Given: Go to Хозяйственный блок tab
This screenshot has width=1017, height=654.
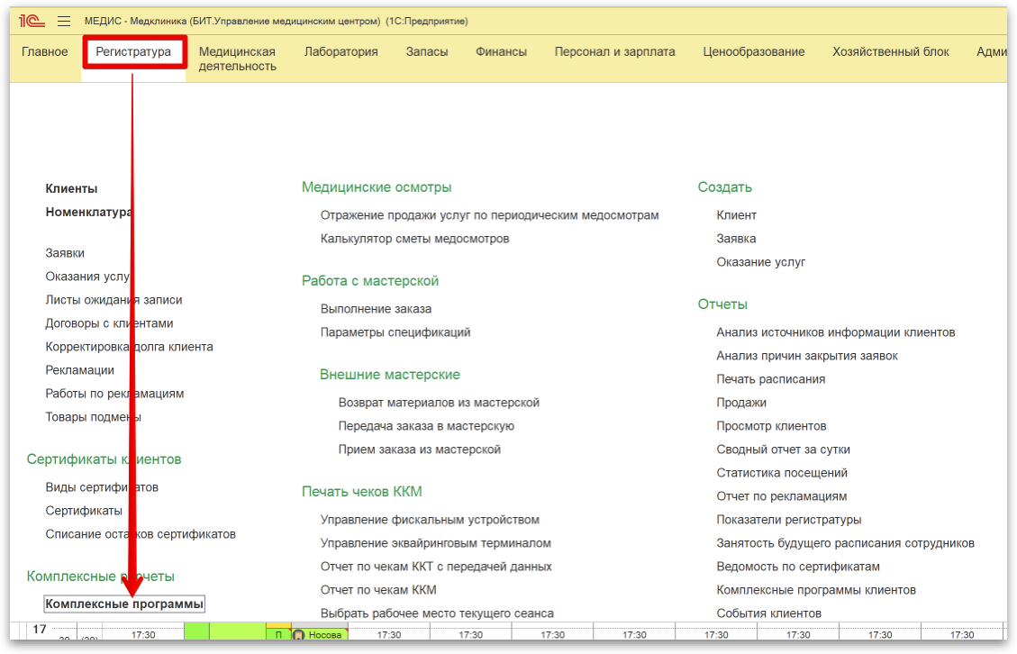Looking at the screenshot, I should (x=891, y=52).
